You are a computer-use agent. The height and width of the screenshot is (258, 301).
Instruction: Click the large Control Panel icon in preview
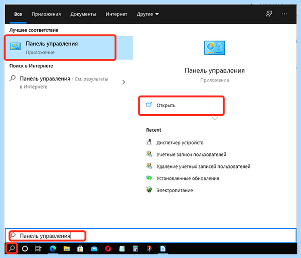[214, 48]
